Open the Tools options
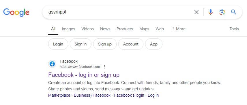Screen dimensions: 247x105 (x=234, y=29)
